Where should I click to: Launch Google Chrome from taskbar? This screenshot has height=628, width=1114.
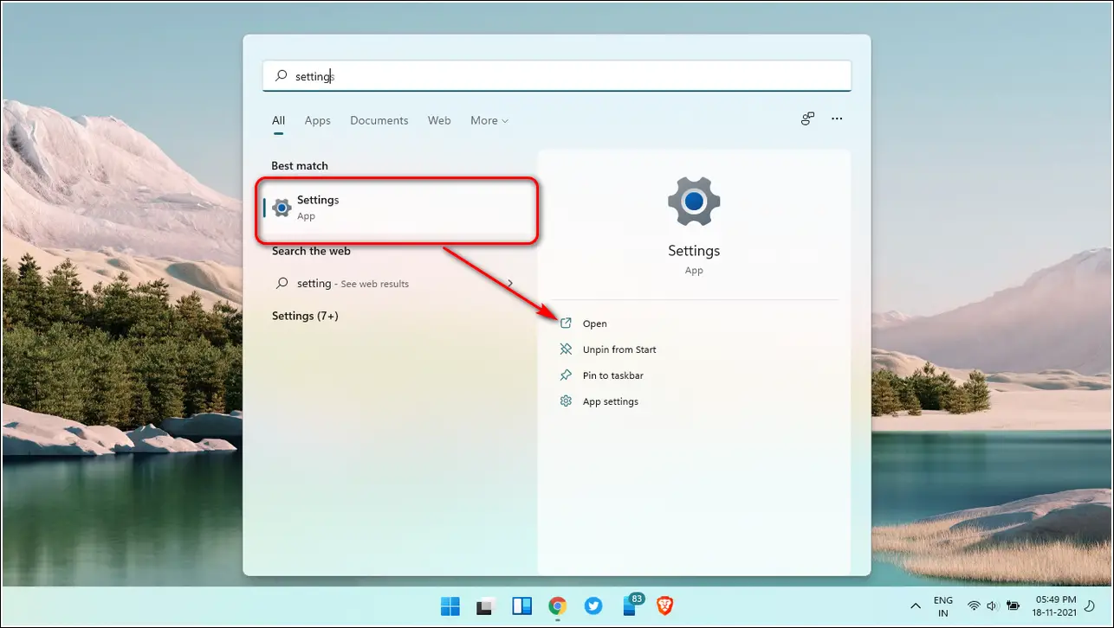click(558, 606)
